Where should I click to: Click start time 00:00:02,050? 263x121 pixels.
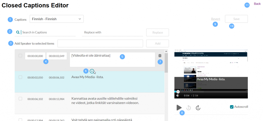pos(35,78)
